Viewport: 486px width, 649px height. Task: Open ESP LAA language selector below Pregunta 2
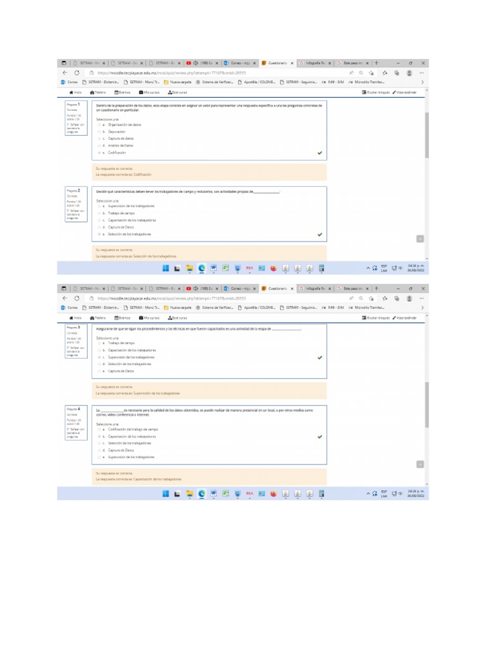coord(384,268)
